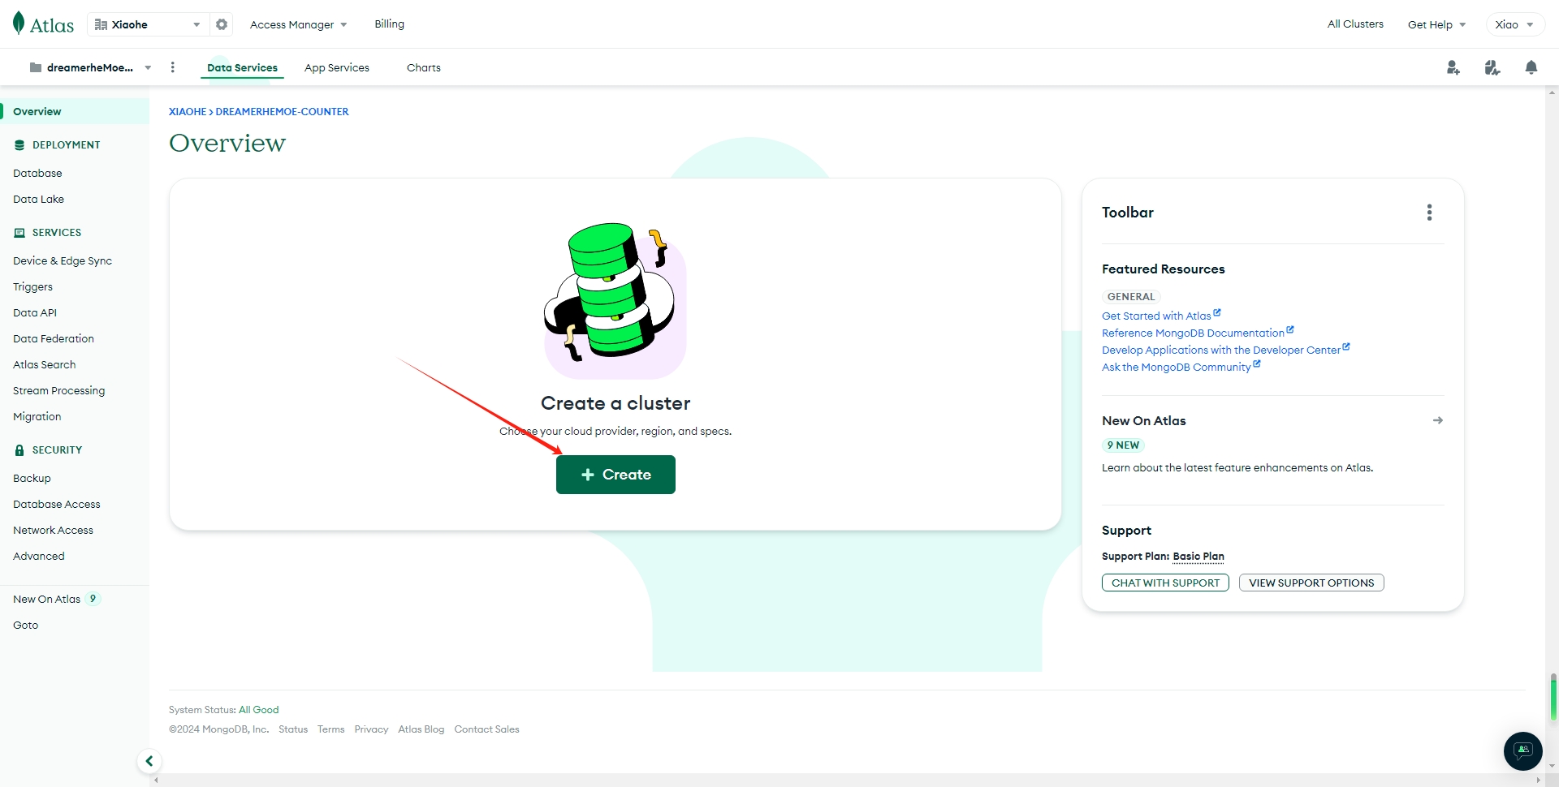Open organization settings gear icon

[x=222, y=24]
